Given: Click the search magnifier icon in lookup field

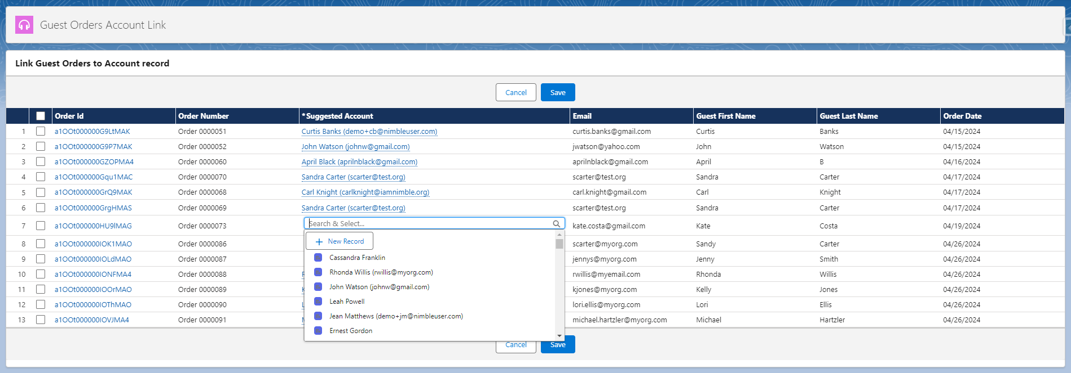Looking at the screenshot, I should click(x=556, y=224).
